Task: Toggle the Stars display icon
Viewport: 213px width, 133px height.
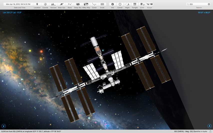Action: [70, 4]
